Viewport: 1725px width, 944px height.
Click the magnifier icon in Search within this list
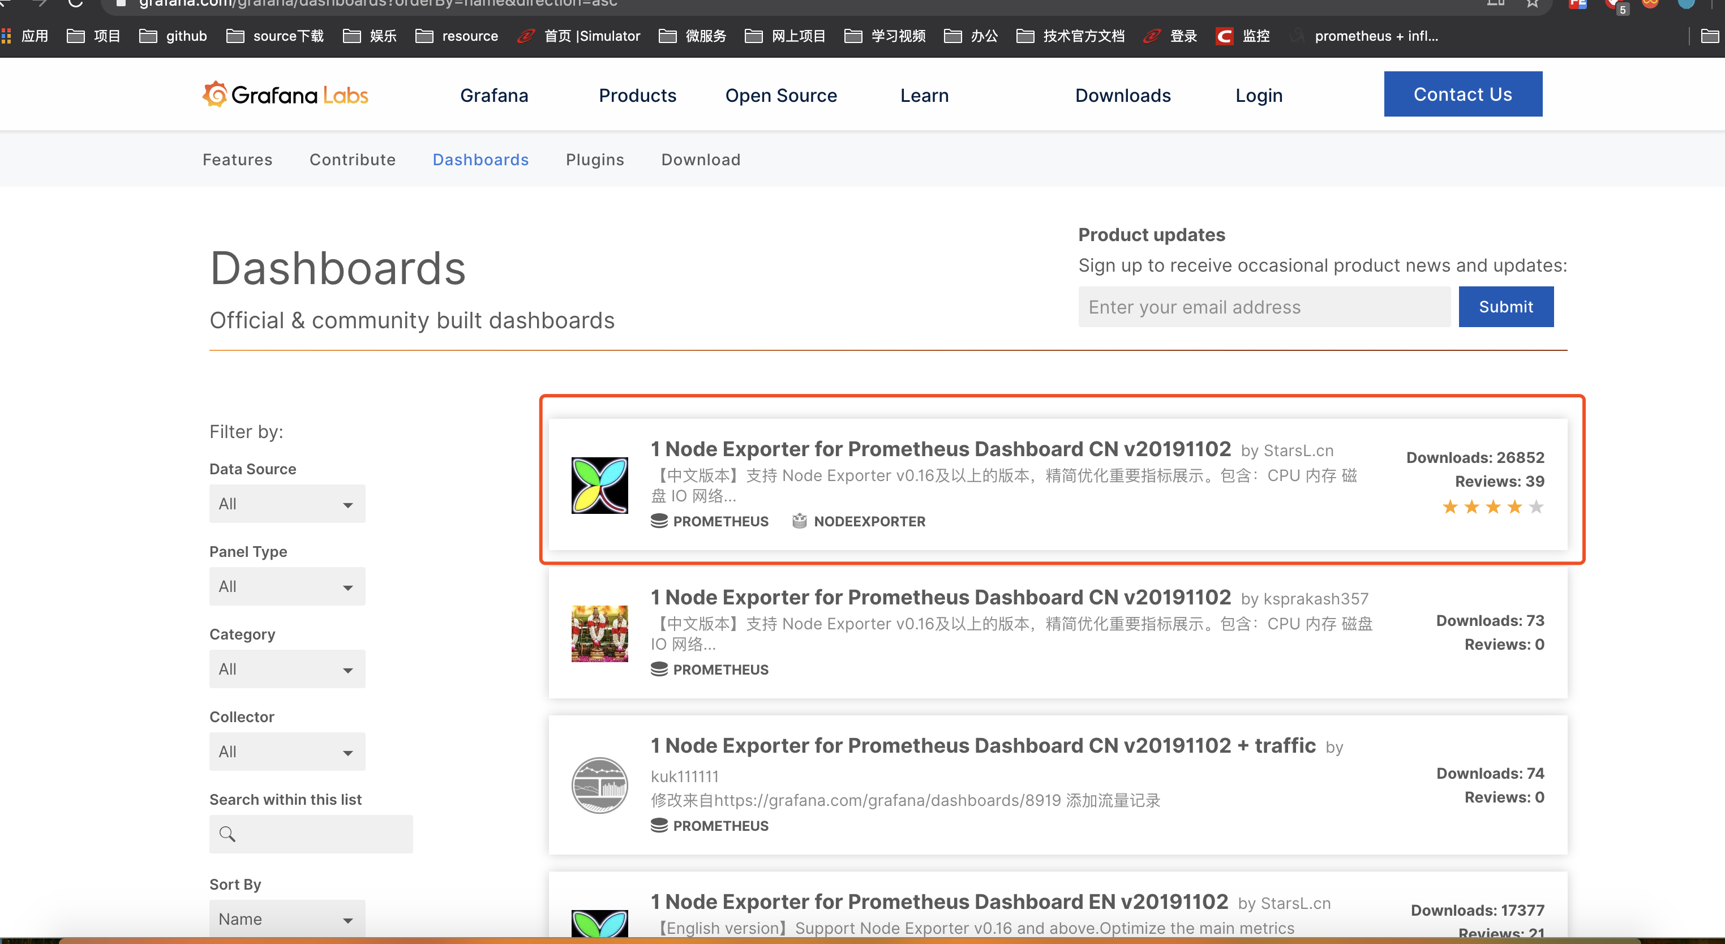(x=227, y=834)
